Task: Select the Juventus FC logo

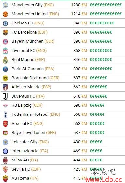Action: point(5,97)
